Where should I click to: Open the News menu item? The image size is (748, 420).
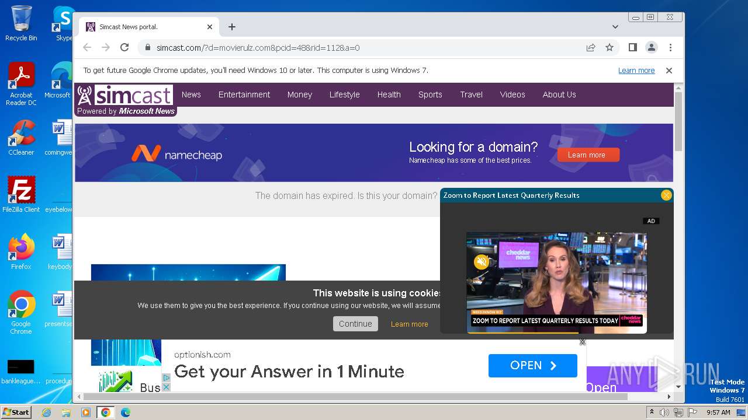point(191,94)
